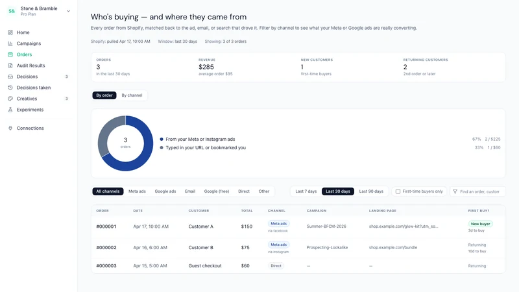Click the Decisions inbox icon
519x292 pixels.
point(10,77)
